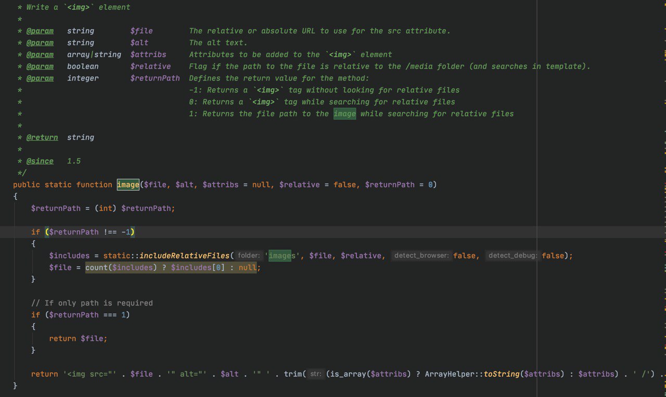The image size is (666, 397).
Task: Click the '// If only path is required' comment
Action: [x=92, y=303]
